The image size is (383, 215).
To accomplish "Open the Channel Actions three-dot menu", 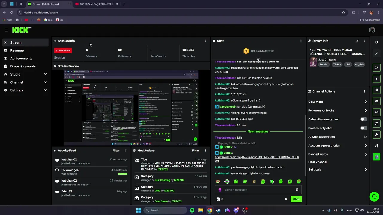I will tap(364, 91).
